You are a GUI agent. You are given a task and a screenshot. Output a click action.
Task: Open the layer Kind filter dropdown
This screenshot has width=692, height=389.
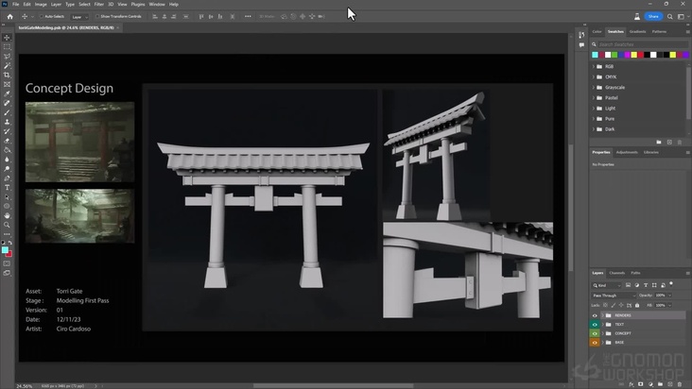point(607,285)
